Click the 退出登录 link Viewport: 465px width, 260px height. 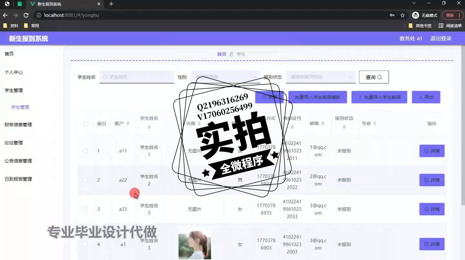pos(441,38)
